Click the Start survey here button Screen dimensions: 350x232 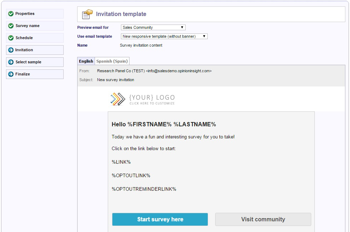pyautogui.click(x=160, y=219)
